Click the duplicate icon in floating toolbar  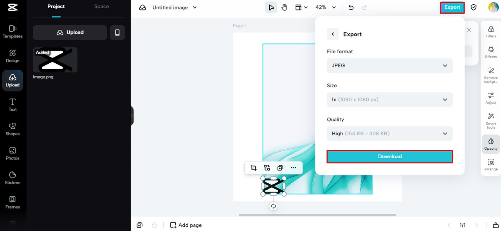coord(280,168)
